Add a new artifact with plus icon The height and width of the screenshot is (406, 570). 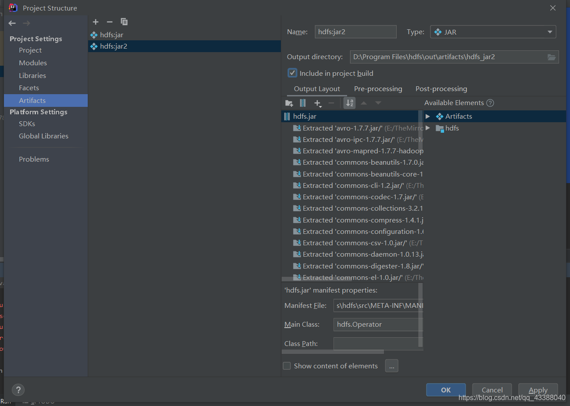pos(96,22)
